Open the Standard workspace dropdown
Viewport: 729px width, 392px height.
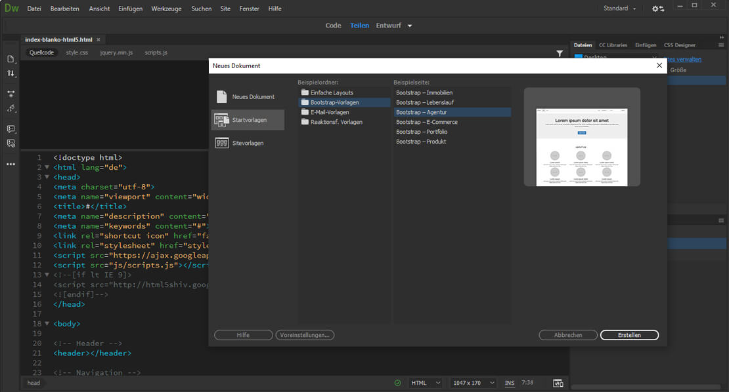[x=620, y=9]
